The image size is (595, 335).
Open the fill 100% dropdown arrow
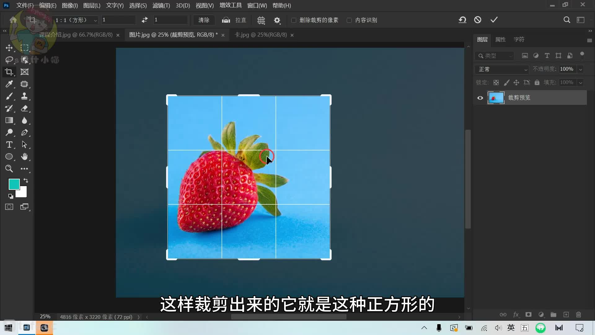click(580, 83)
